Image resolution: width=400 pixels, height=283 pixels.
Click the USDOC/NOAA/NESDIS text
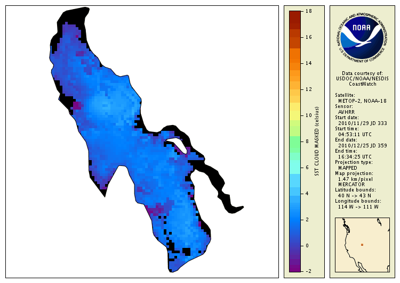362,79
